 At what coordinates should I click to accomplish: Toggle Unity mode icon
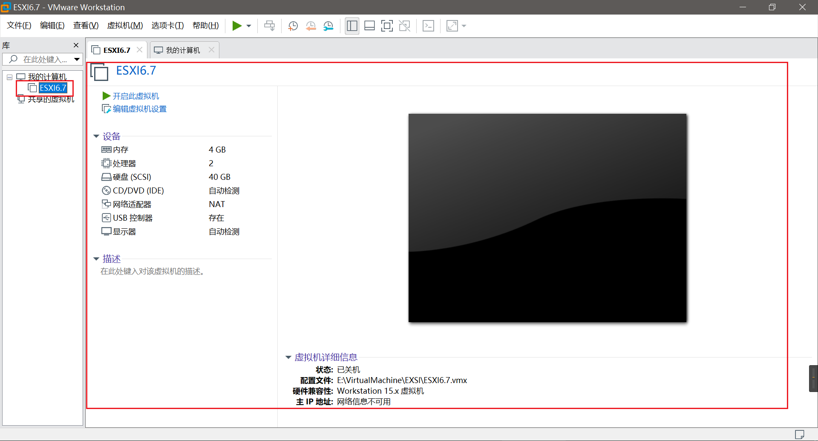pos(404,26)
